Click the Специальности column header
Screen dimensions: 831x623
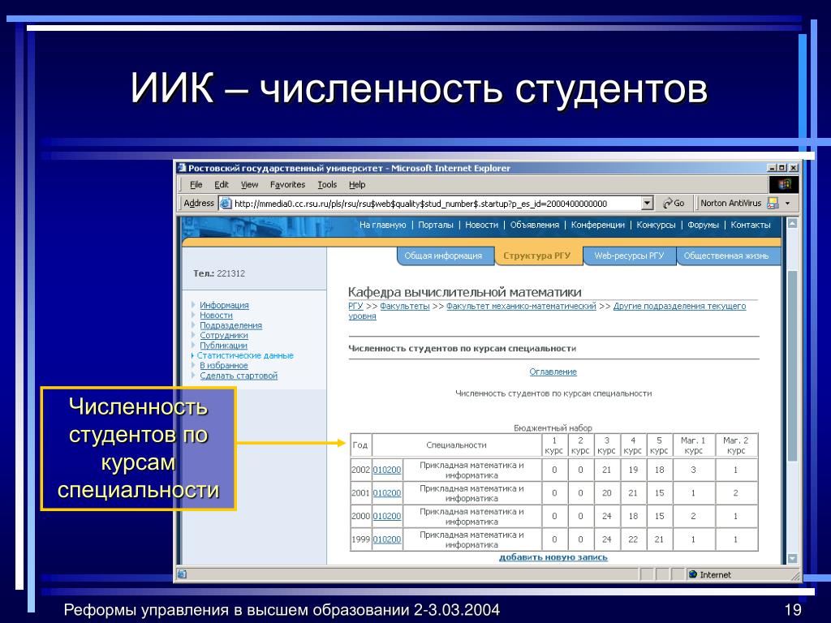[456, 445]
